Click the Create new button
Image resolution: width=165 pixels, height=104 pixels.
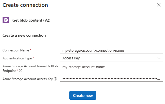(83, 95)
